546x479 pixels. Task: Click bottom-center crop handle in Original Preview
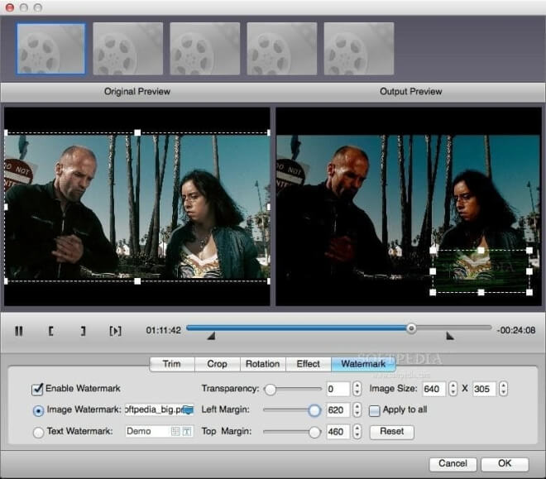[137, 281]
